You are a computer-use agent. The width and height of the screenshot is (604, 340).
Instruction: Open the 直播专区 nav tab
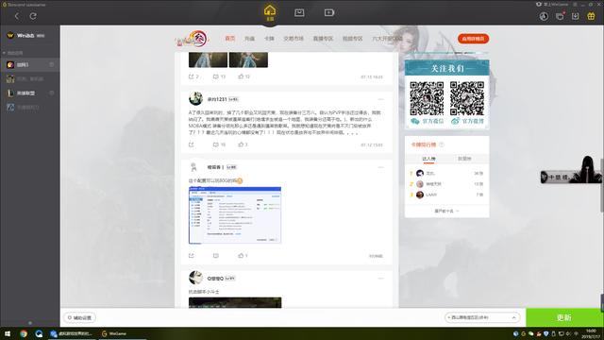[x=323, y=39]
